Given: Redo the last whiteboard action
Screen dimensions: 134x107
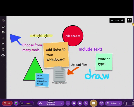Looking at the screenshot, I should [x=3, y=49].
